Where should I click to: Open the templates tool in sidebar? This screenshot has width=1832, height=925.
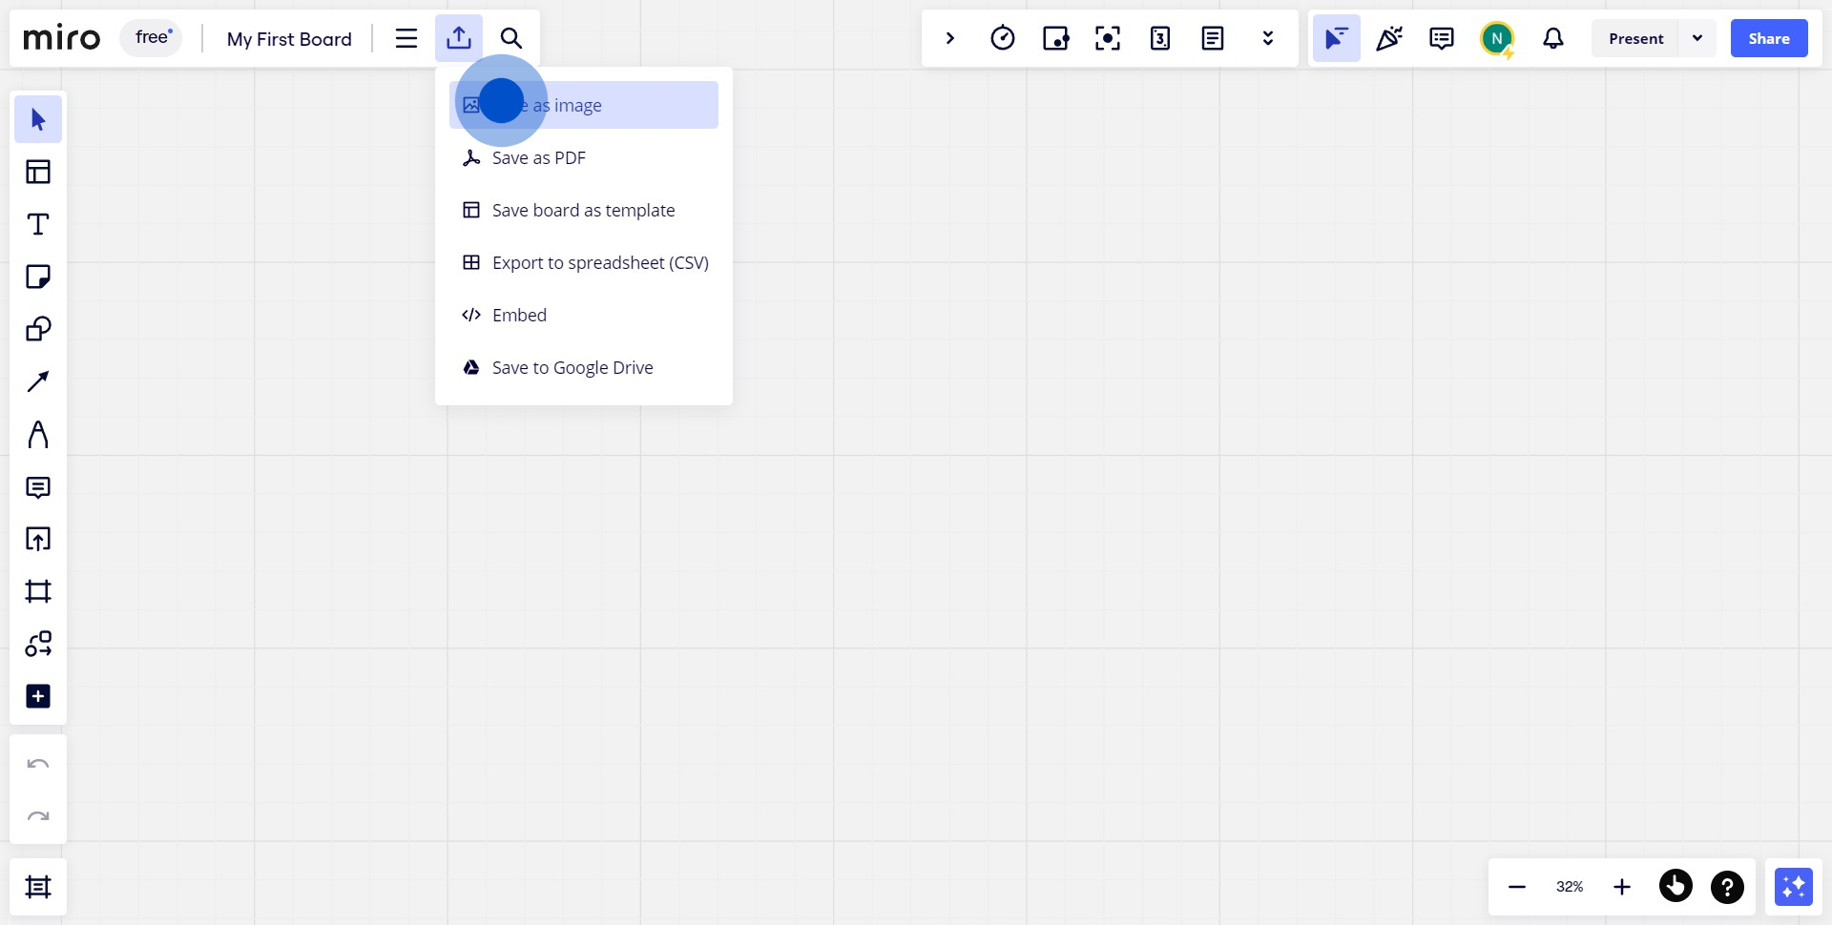(38, 172)
